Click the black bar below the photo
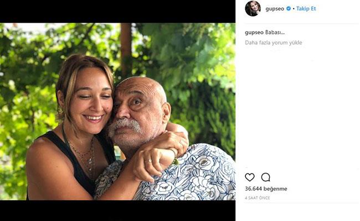 (117, 211)
